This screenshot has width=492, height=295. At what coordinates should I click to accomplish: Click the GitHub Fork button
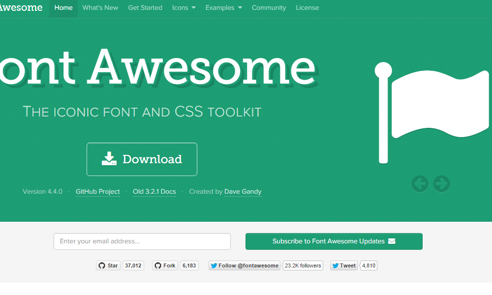coord(165,265)
